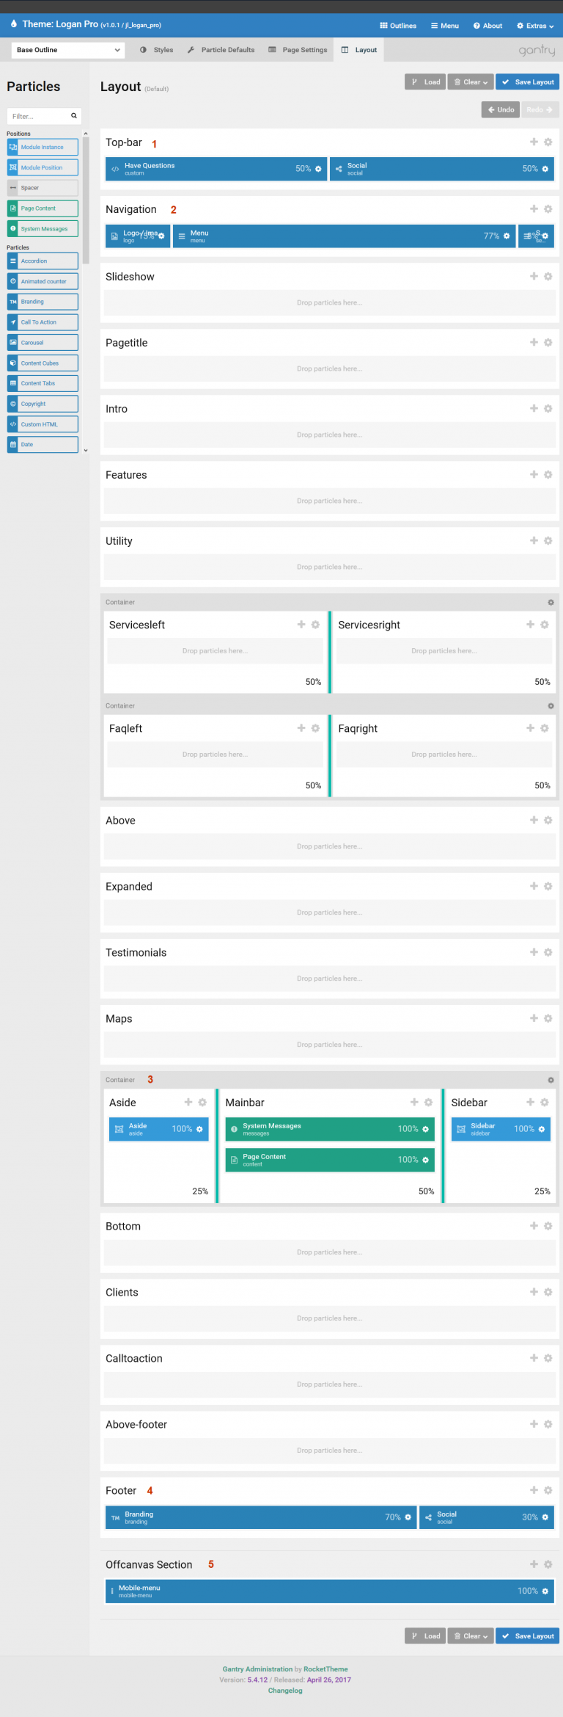
Task: Click plus icon in Slideshow section
Action: 534,277
